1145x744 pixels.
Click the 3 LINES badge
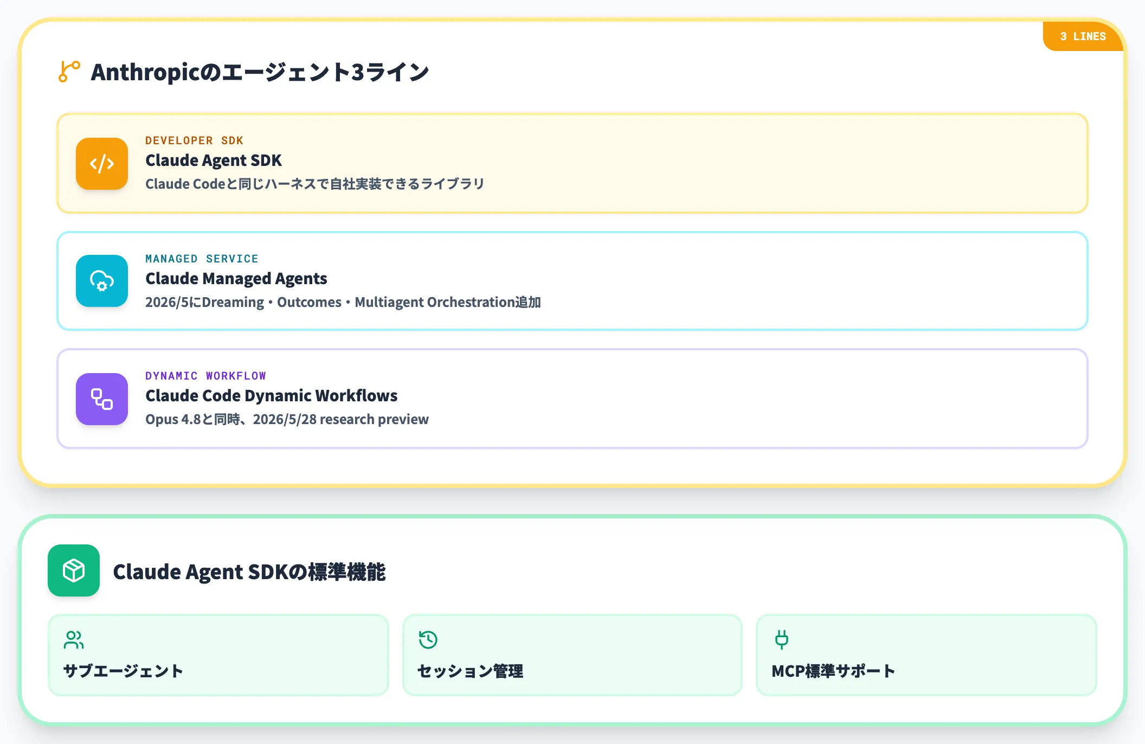pyautogui.click(x=1083, y=36)
